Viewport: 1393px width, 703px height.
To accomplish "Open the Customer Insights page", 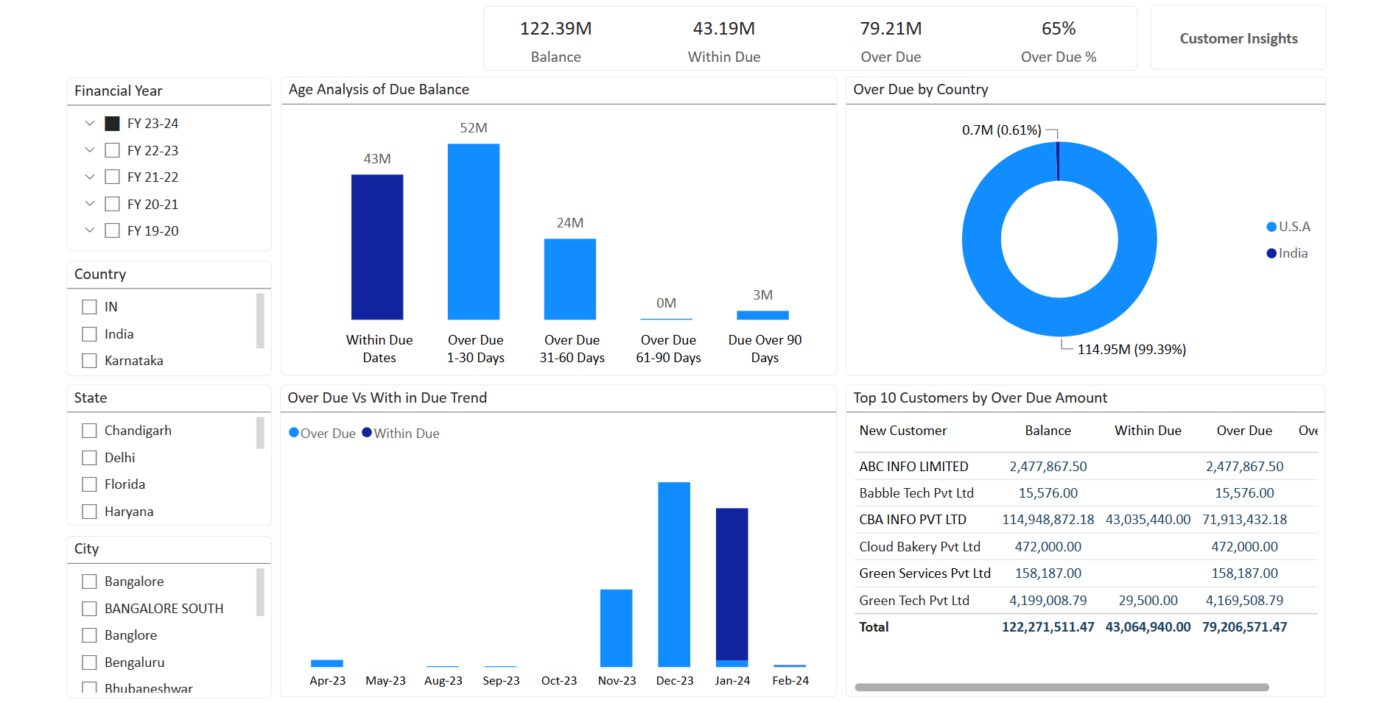I will 1238,38.
